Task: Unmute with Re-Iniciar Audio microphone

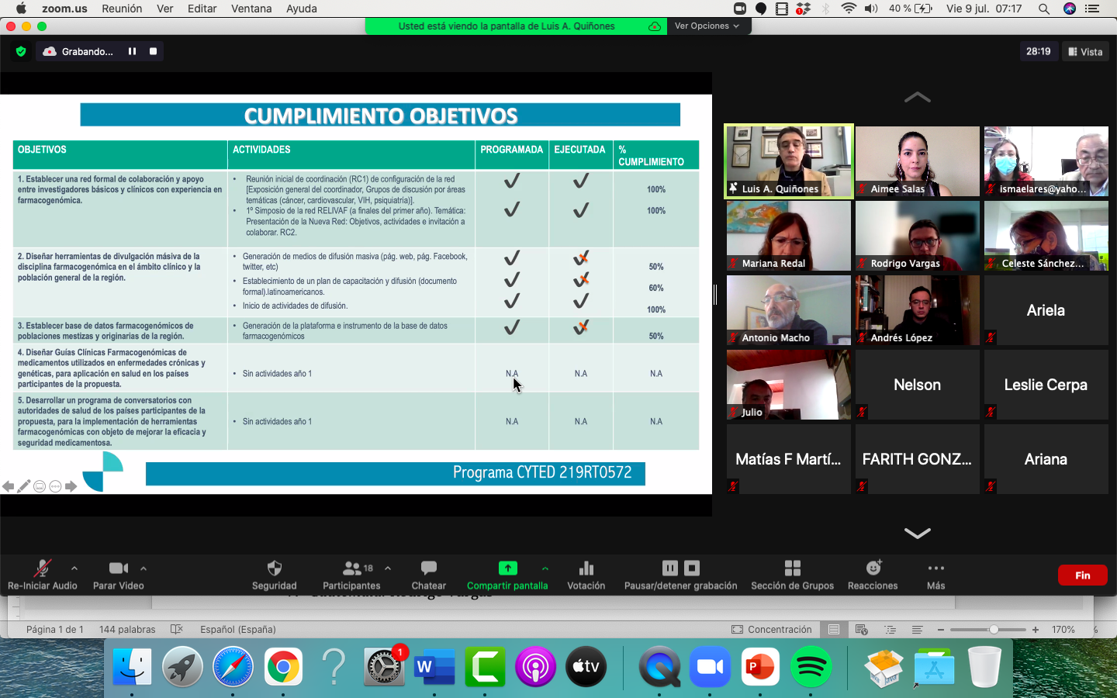Action: click(42, 568)
